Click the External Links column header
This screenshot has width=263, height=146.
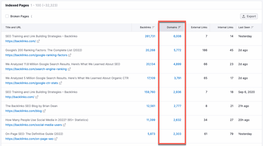pyautogui.click(x=199, y=27)
